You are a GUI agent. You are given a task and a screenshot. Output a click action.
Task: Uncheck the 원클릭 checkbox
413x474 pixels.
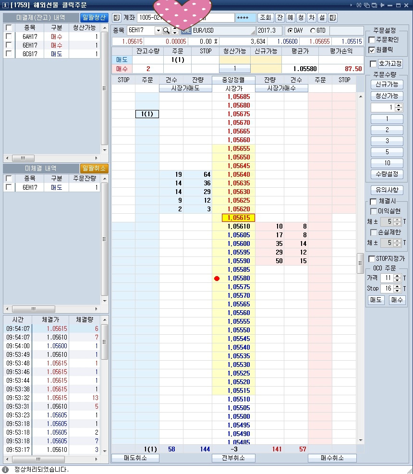pyautogui.click(x=372, y=50)
